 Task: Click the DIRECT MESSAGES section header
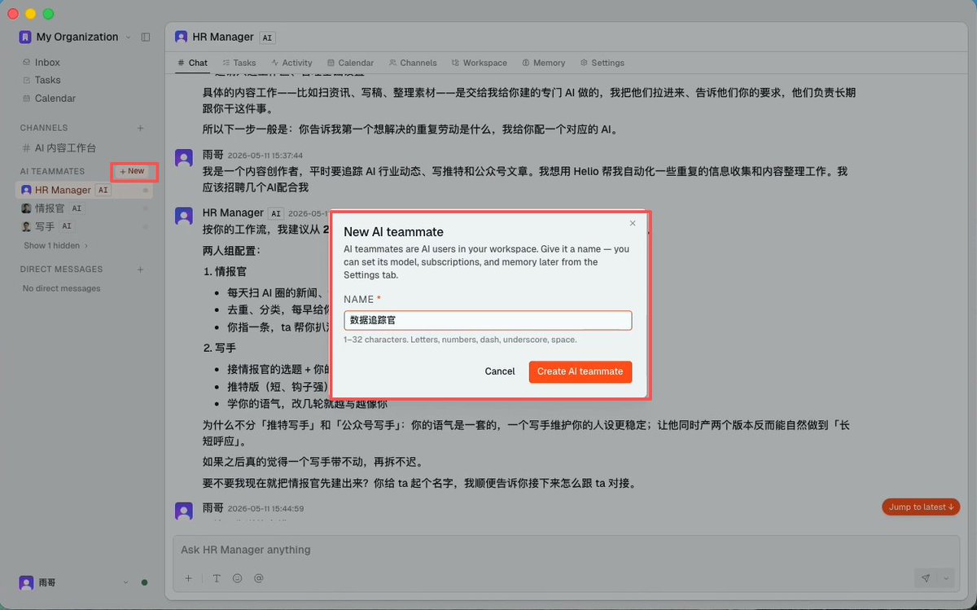[x=61, y=269]
